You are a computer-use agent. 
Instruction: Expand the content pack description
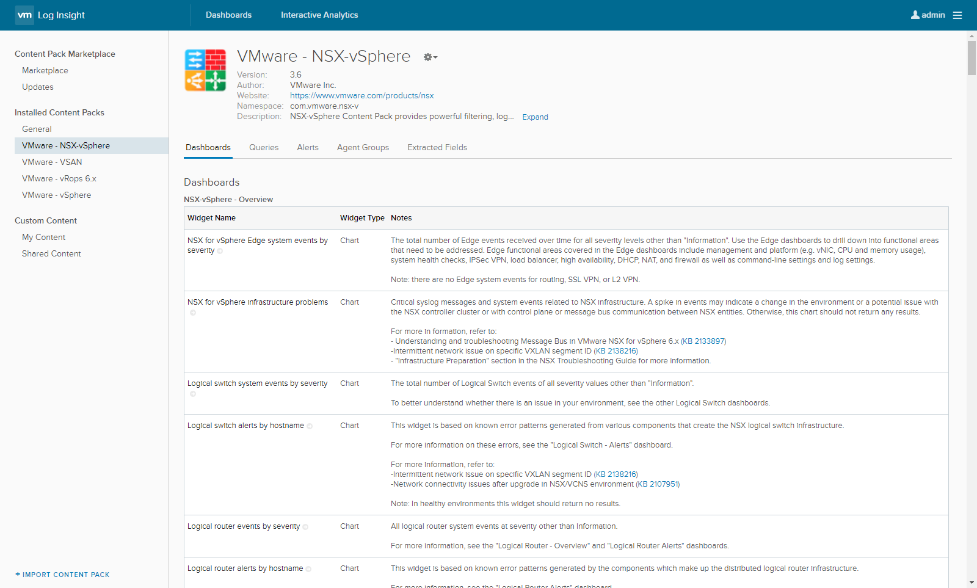[535, 117]
